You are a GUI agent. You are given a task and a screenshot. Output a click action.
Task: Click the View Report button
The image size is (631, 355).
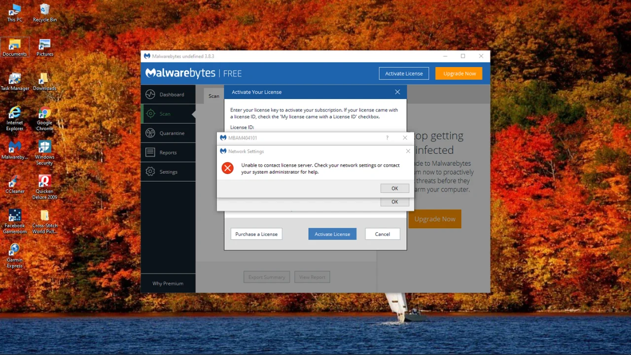[x=312, y=277]
